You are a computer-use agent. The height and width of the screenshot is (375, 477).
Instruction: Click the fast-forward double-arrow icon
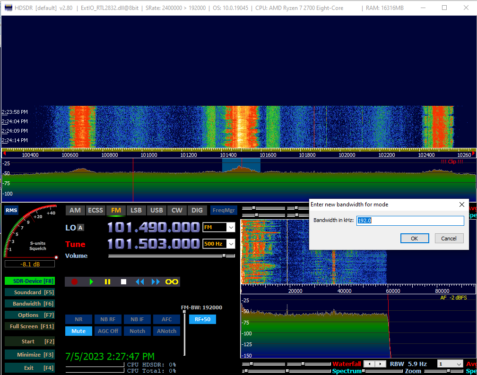(156, 281)
